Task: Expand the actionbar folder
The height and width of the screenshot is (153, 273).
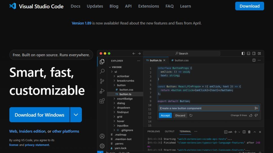Action: pos(114,76)
